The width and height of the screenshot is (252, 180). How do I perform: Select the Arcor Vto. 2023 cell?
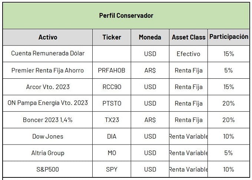[48, 87]
